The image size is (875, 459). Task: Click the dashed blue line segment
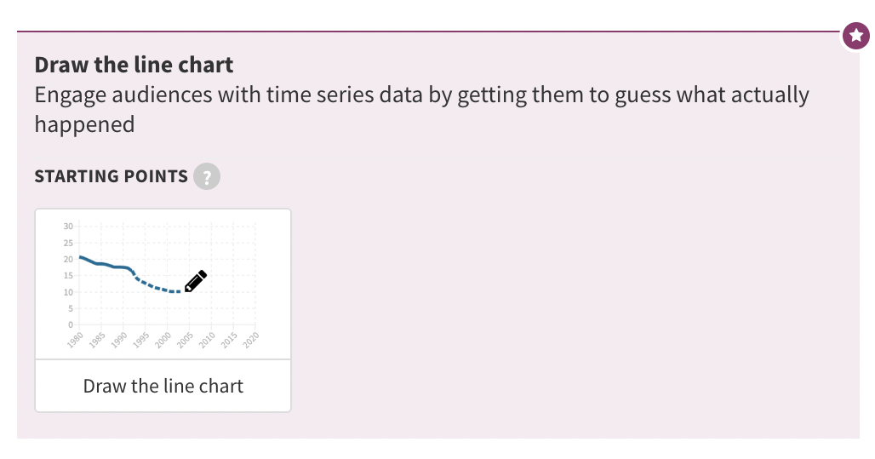click(x=157, y=284)
